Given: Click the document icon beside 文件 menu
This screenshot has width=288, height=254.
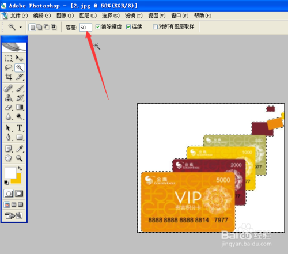Looking at the screenshot, I should pos(5,16).
